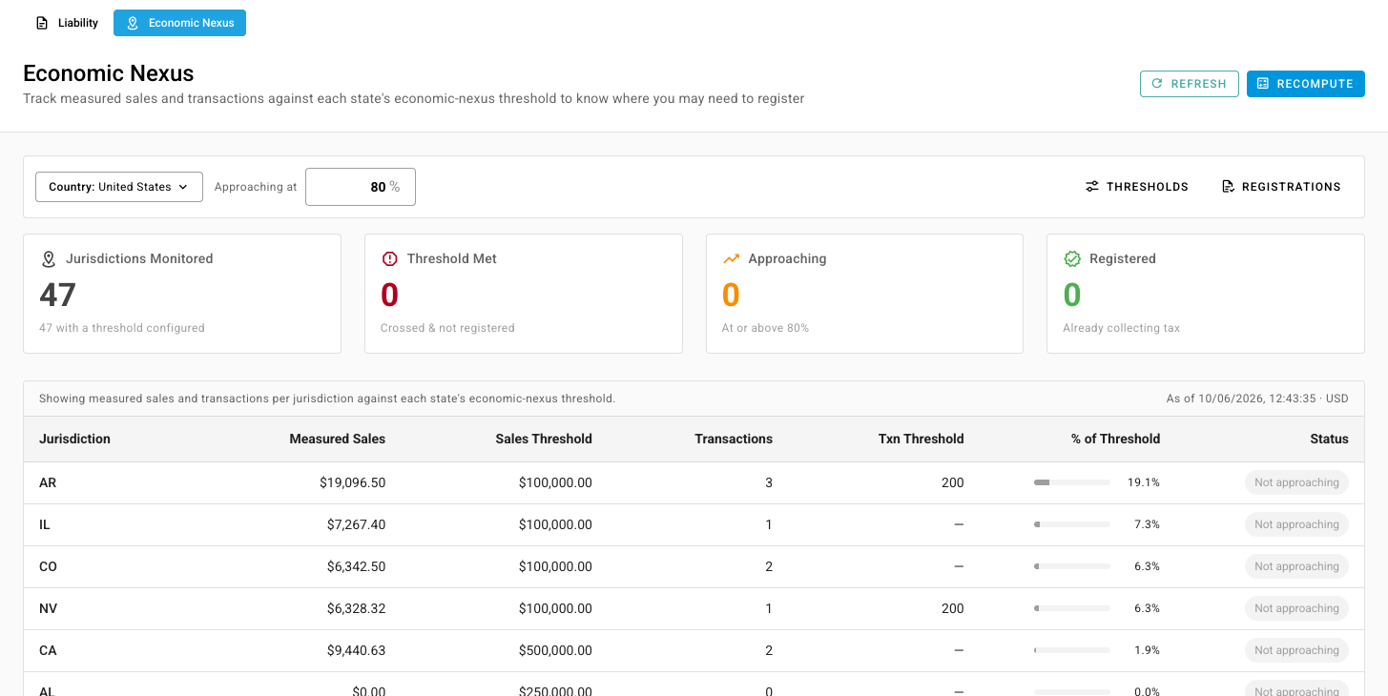Image resolution: width=1388 pixels, height=696 pixels.
Task: Click the Economic Nexus tab pin icon
Action: click(133, 23)
